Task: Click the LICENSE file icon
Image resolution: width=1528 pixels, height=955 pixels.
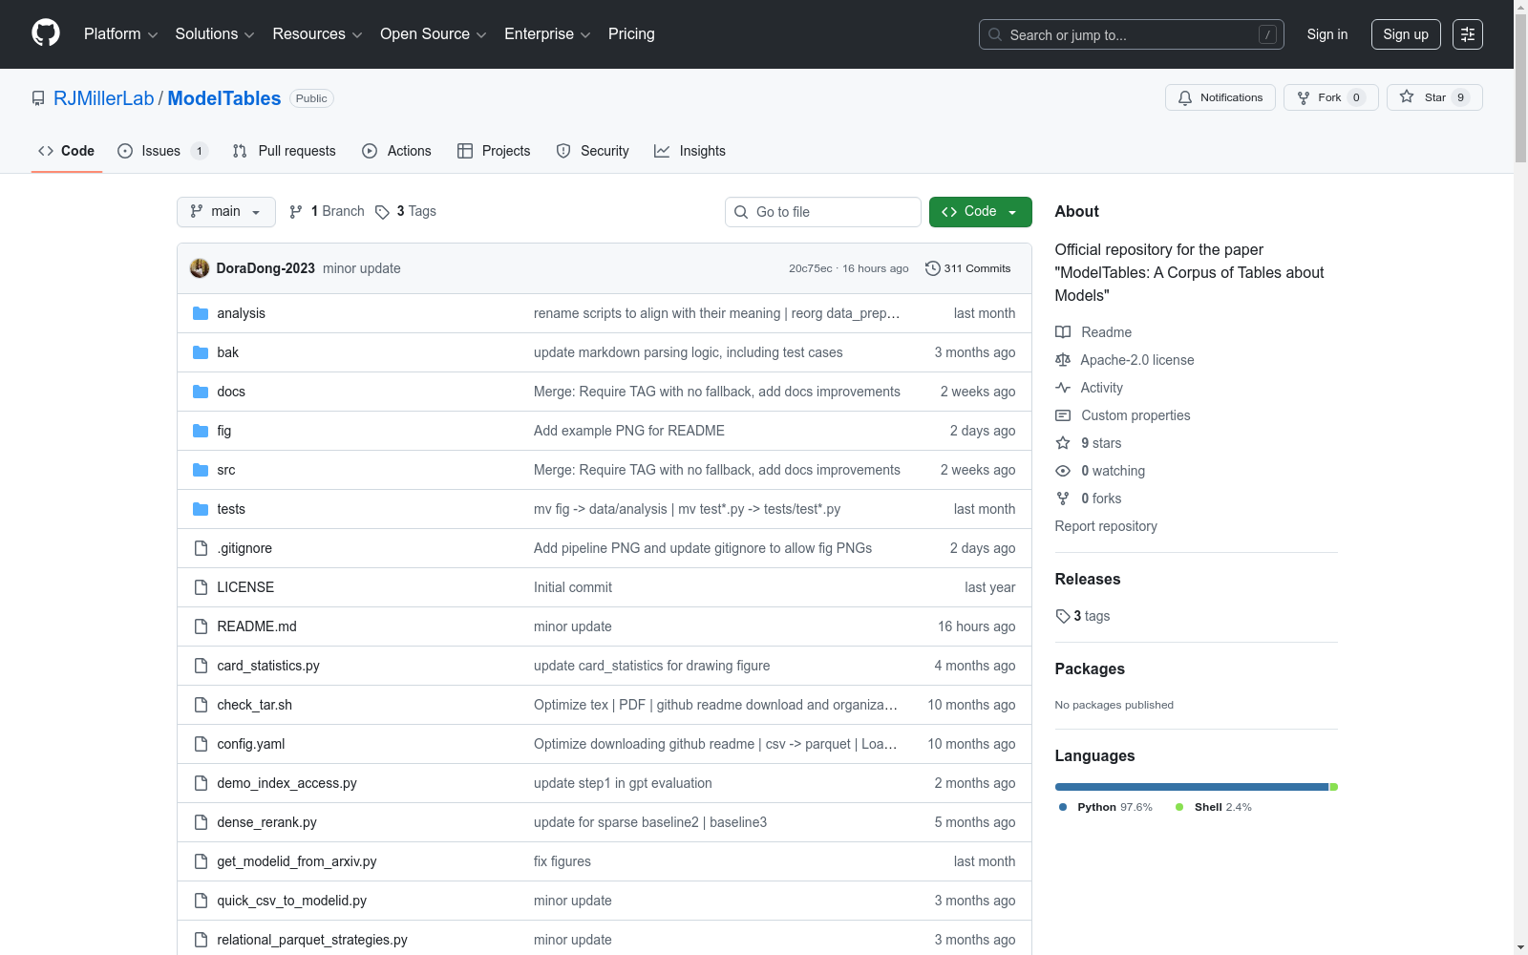Action: tap(201, 587)
